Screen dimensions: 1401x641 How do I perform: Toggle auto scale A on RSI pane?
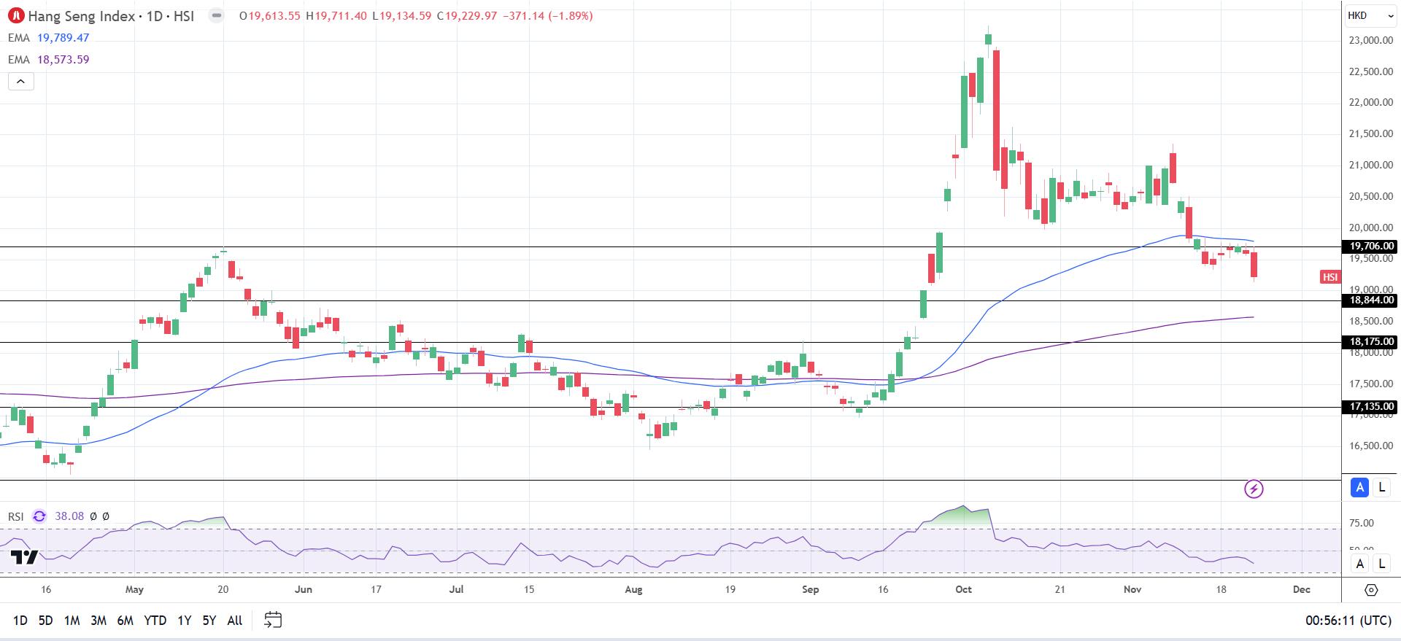coord(1359,563)
